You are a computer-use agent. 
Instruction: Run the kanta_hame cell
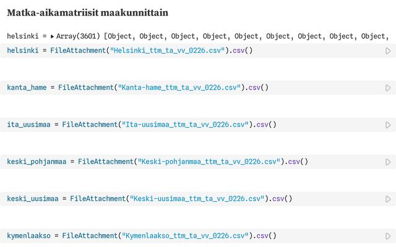click(x=388, y=88)
